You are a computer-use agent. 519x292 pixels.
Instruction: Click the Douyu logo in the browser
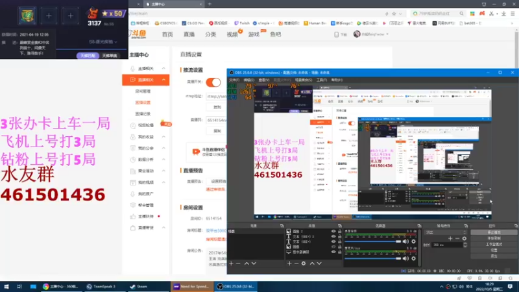click(x=138, y=34)
